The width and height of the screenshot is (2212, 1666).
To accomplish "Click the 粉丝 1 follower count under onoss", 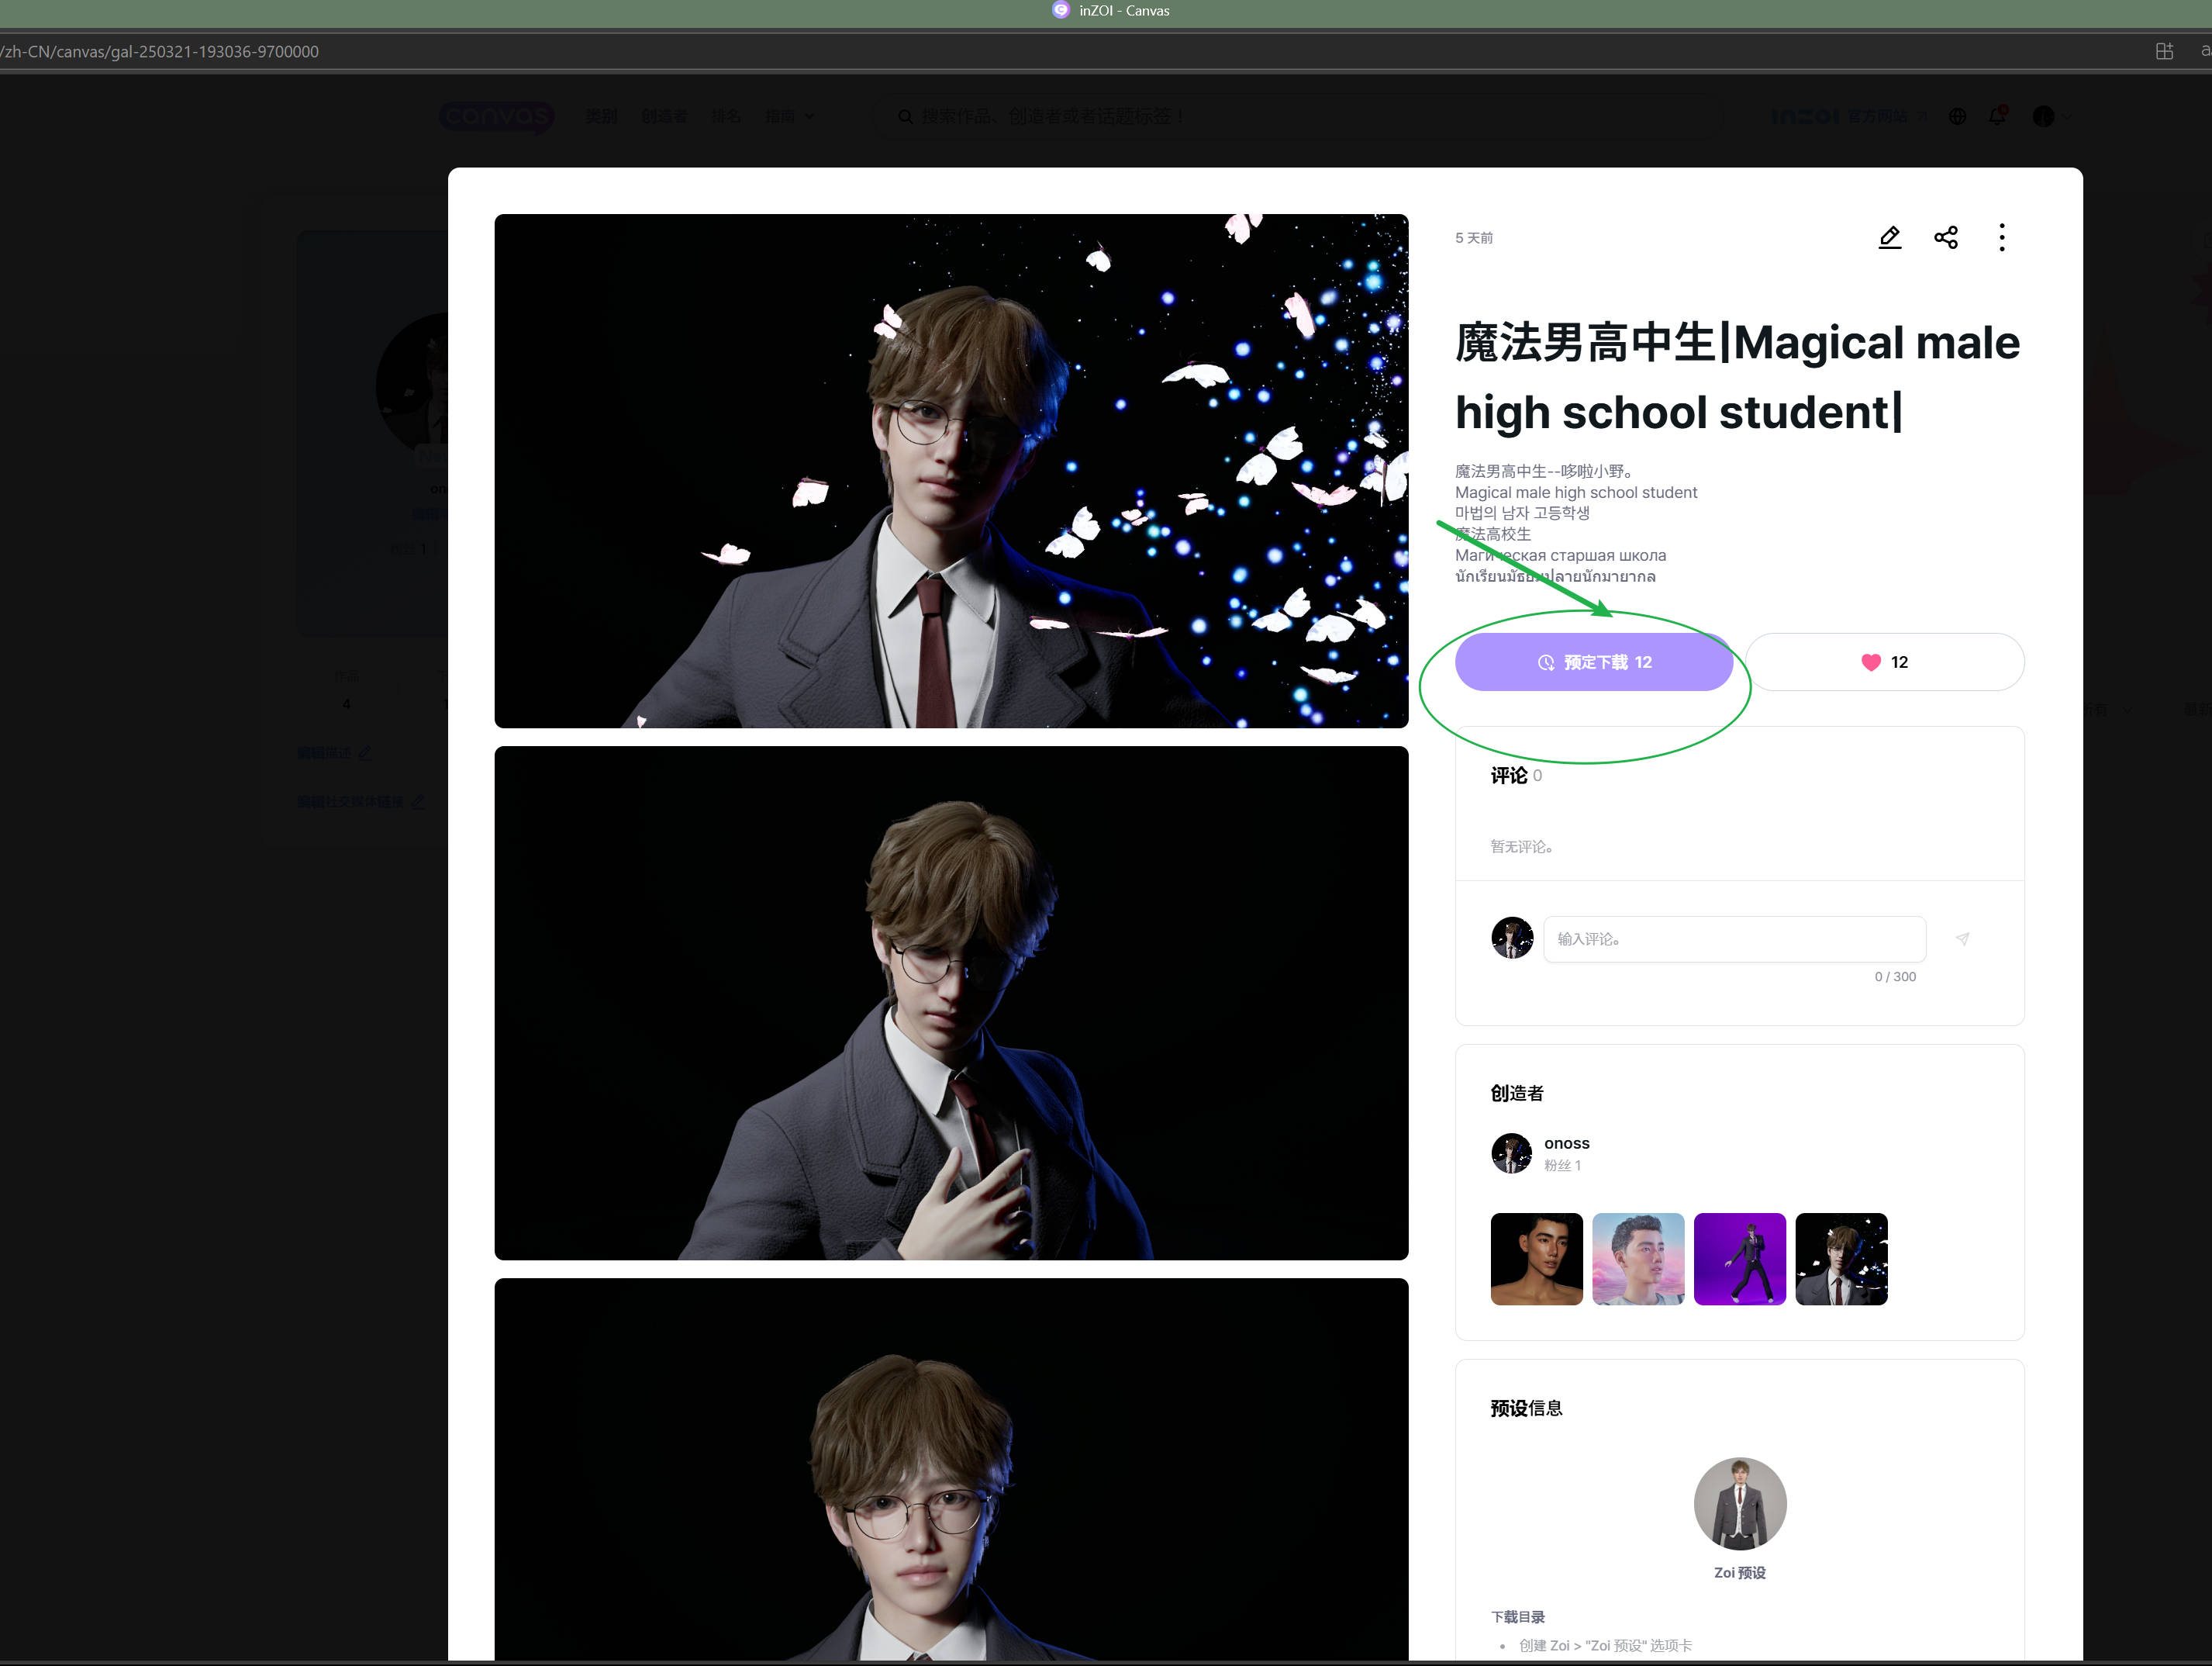I will point(1562,1165).
